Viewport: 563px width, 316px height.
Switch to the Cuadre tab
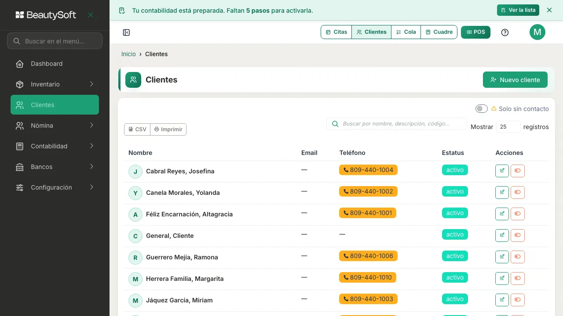[439, 32]
